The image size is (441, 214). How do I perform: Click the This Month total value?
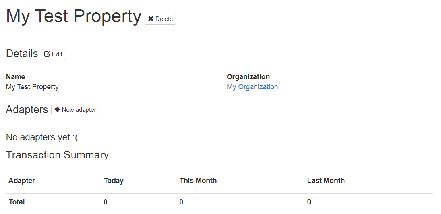[x=181, y=202]
